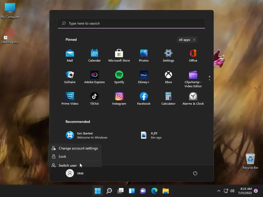Choose Change account settings
Screen dimensions: 263x197
[x=75, y=148]
